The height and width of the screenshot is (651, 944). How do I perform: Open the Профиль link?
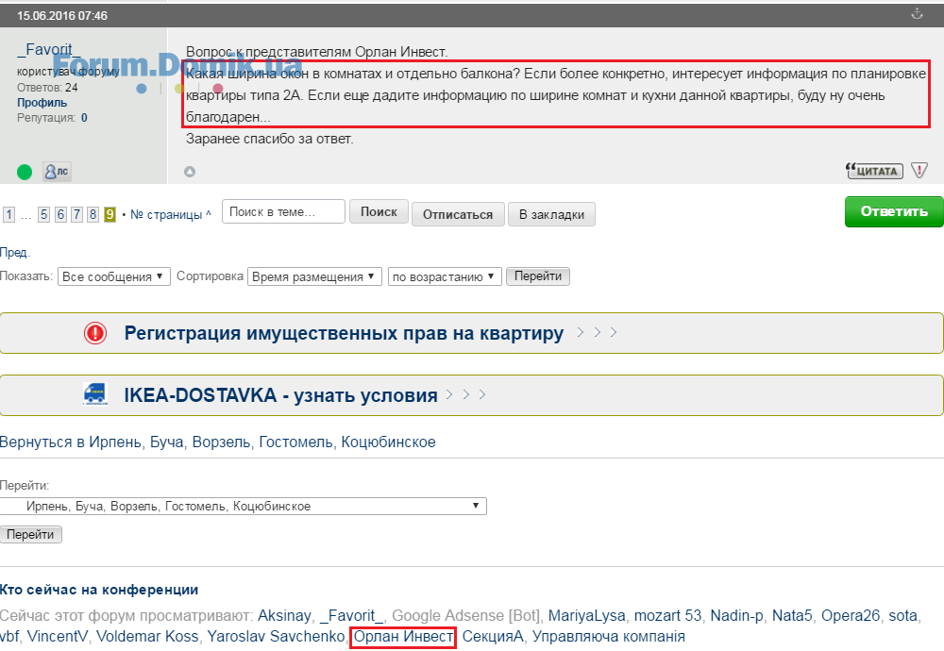click(42, 103)
